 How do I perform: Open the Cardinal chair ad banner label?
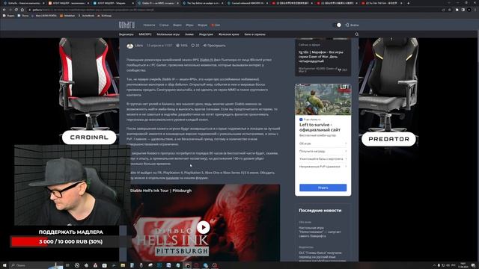[x=89, y=137]
